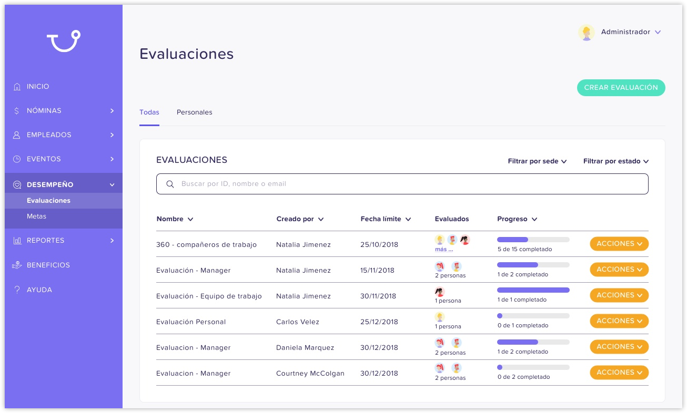Viewport: 687px width, 413px height.
Task: Open the Filtrar por estado dropdown
Action: 615,161
